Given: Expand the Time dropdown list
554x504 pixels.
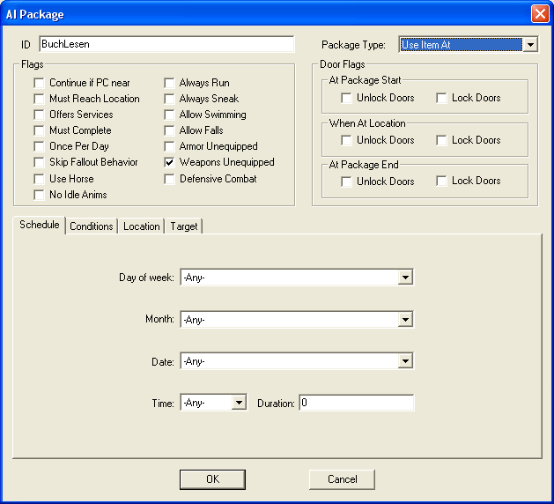Looking at the screenshot, I should coord(238,403).
